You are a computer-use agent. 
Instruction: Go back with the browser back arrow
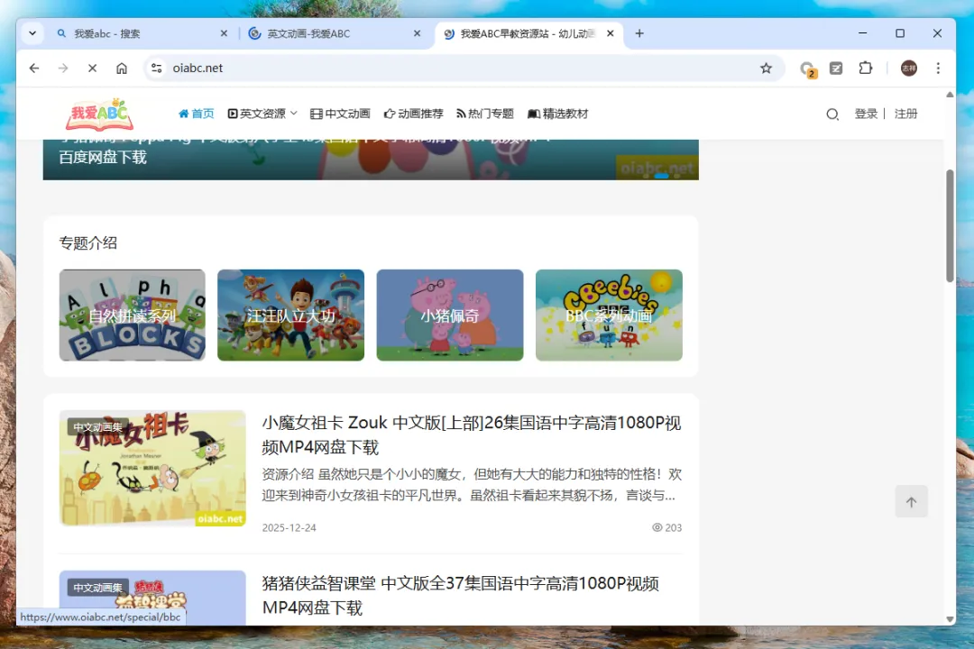(x=34, y=69)
